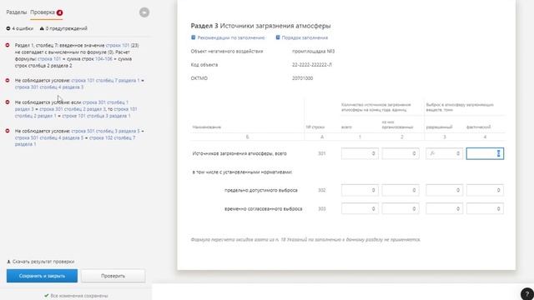
Task: Click ОКТМО value 20701000
Action: pos(302,78)
